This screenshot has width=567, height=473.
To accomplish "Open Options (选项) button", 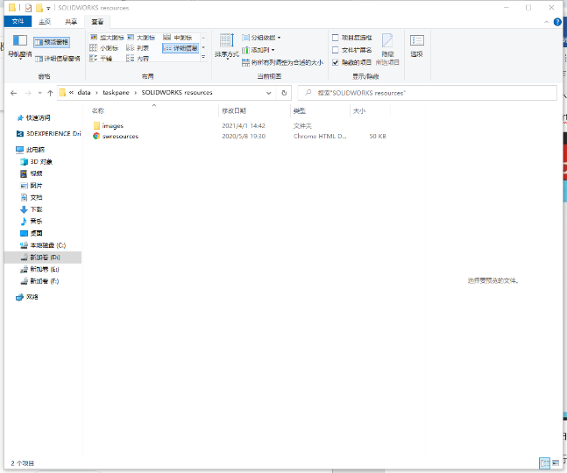I will point(416,46).
